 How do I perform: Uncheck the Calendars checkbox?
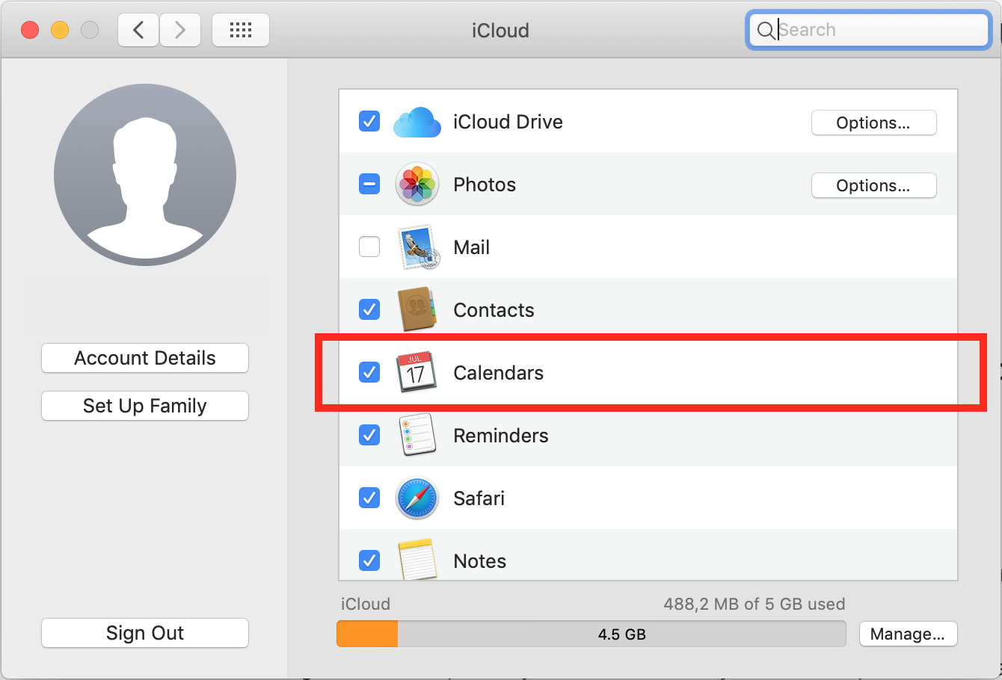(369, 372)
